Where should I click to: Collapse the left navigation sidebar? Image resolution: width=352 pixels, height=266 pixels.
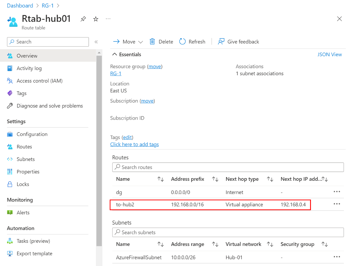(x=96, y=42)
